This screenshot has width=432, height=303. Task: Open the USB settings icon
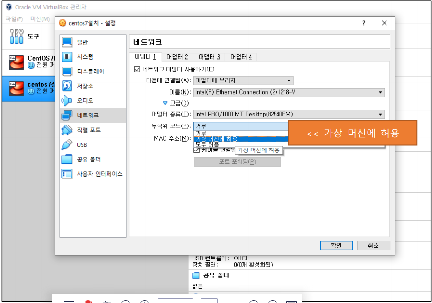click(x=67, y=144)
